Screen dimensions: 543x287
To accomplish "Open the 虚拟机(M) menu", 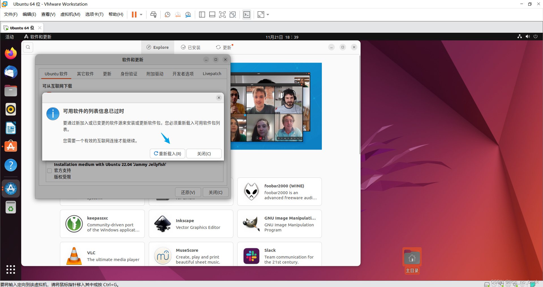I will click(x=70, y=14).
